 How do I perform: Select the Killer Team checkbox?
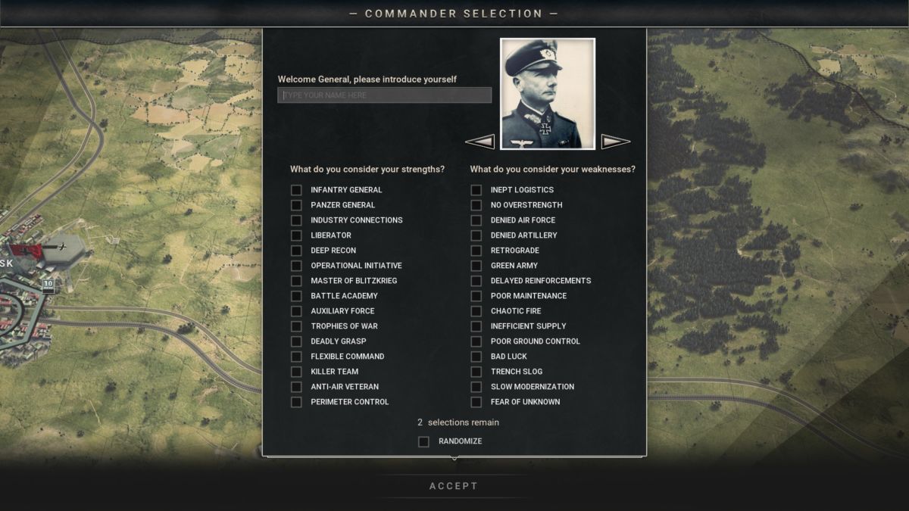tap(296, 372)
